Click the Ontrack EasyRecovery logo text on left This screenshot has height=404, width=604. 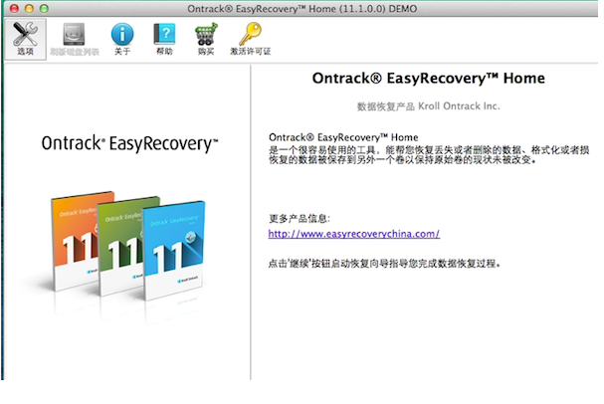coord(129,143)
